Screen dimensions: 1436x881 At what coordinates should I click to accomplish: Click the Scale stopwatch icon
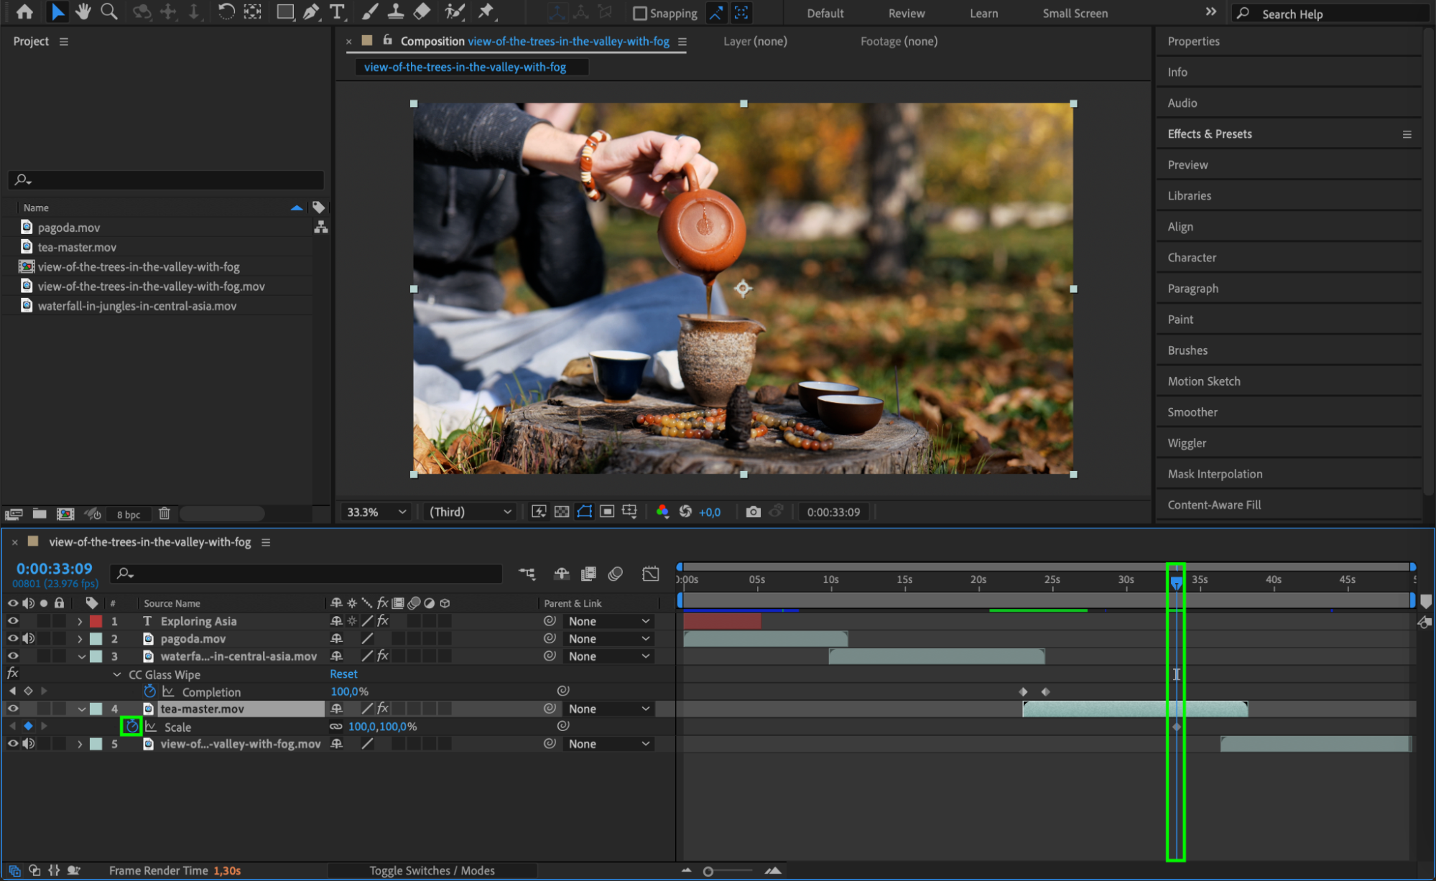131,727
